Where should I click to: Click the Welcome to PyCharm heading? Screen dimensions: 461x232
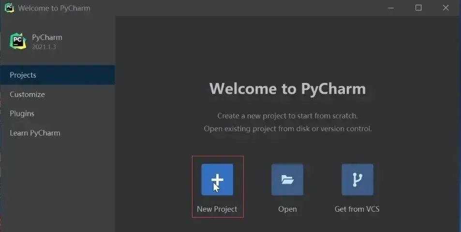point(287,89)
